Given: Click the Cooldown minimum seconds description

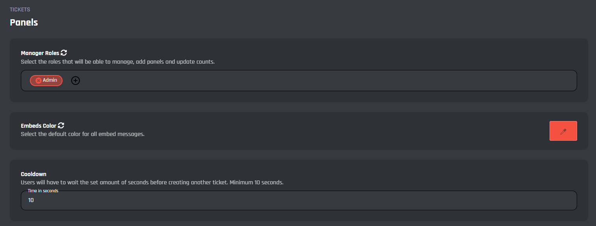Looking at the screenshot, I should click(152, 182).
